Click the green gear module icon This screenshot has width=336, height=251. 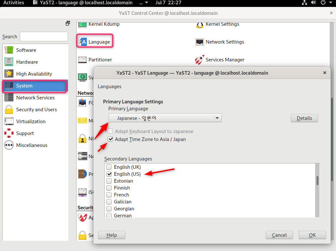click(x=83, y=77)
